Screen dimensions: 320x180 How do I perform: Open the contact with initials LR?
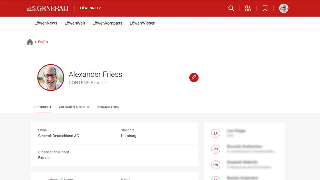click(x=216, y=133)
